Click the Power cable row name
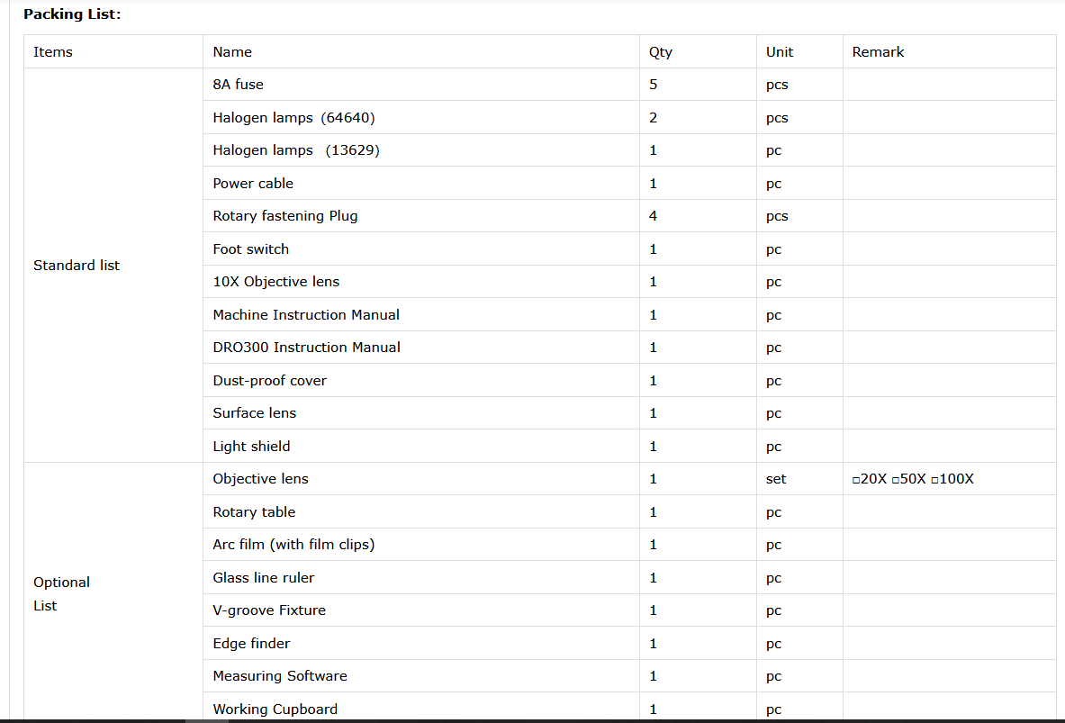This screenshot has width=1065, height=723. 253,184
